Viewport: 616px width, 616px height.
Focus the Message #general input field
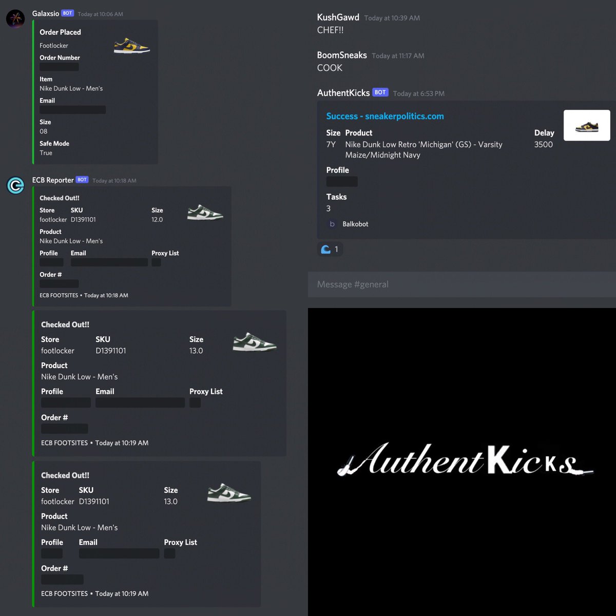[462, 284]
